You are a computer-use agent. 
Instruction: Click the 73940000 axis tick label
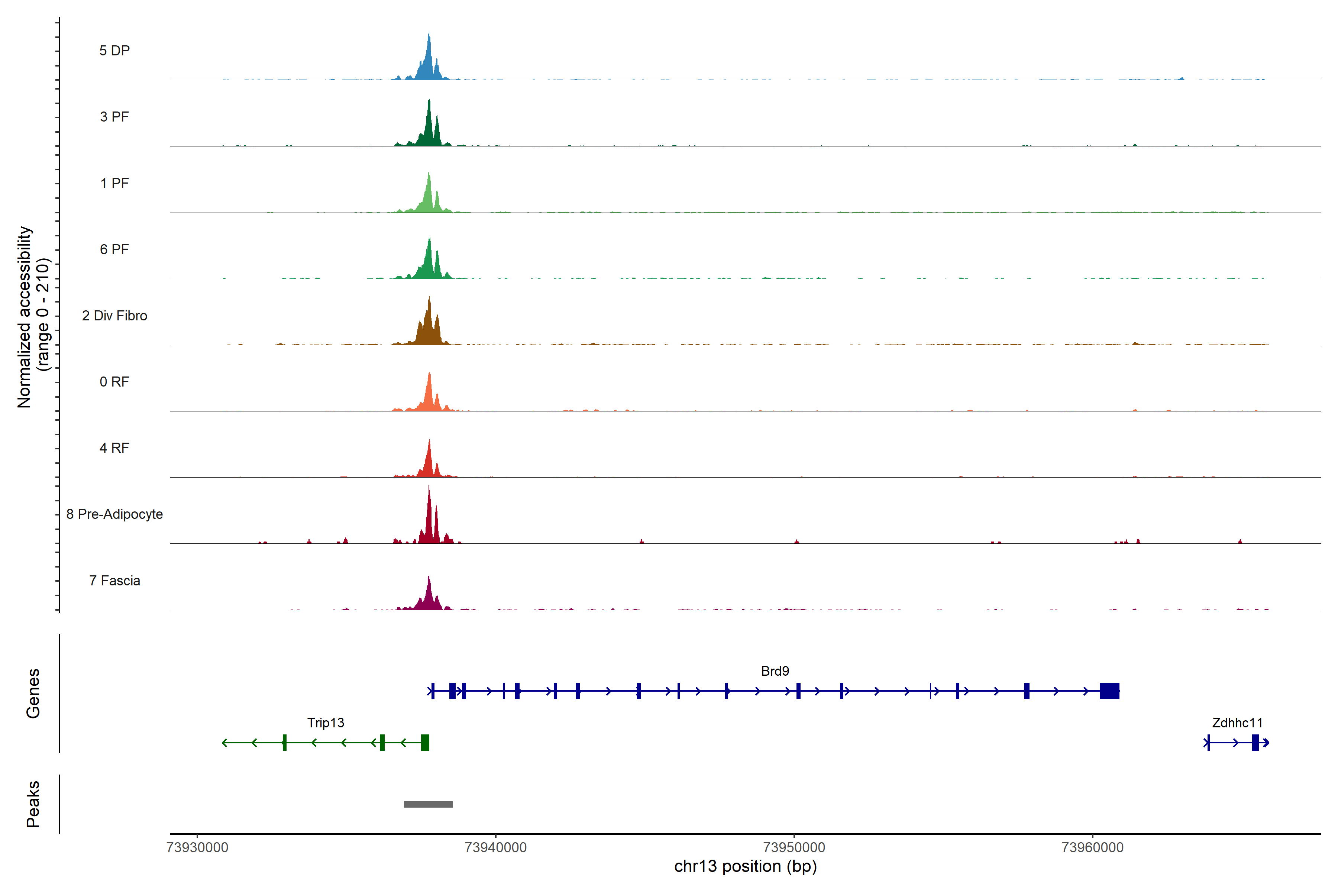[x=495, y=847]
